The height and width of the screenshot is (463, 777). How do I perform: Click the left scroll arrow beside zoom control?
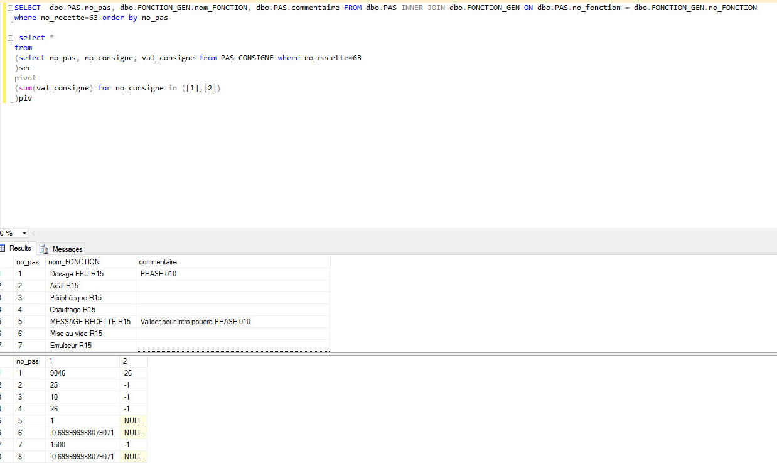[x=33, y=233]
